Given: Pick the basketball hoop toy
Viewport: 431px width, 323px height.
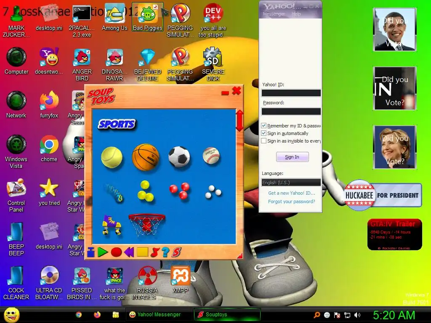Looking at the screenshot, I should [x=147, y=225].
